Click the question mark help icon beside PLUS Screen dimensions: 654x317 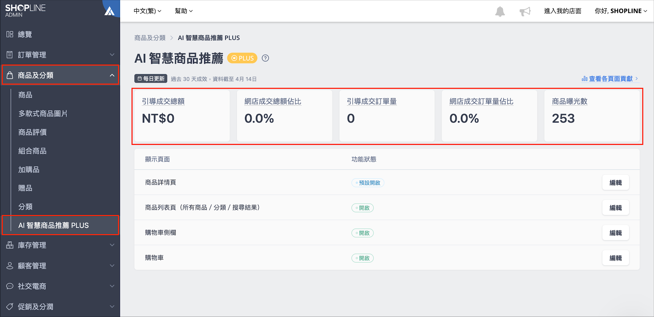[x=265, y=58]
